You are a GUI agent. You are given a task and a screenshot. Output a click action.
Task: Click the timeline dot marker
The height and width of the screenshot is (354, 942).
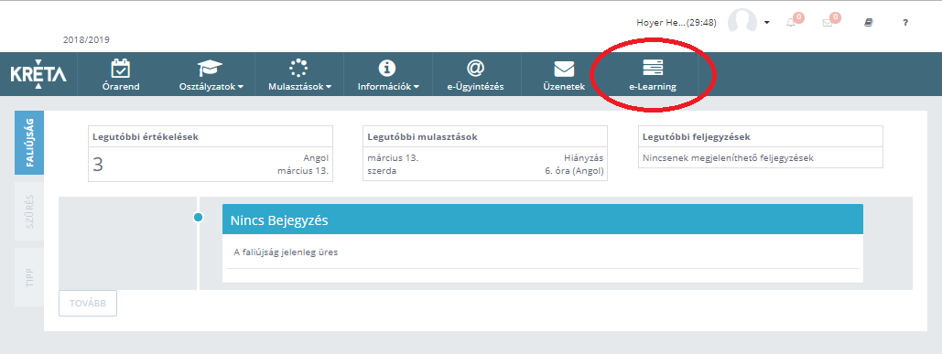click(199, 217)
